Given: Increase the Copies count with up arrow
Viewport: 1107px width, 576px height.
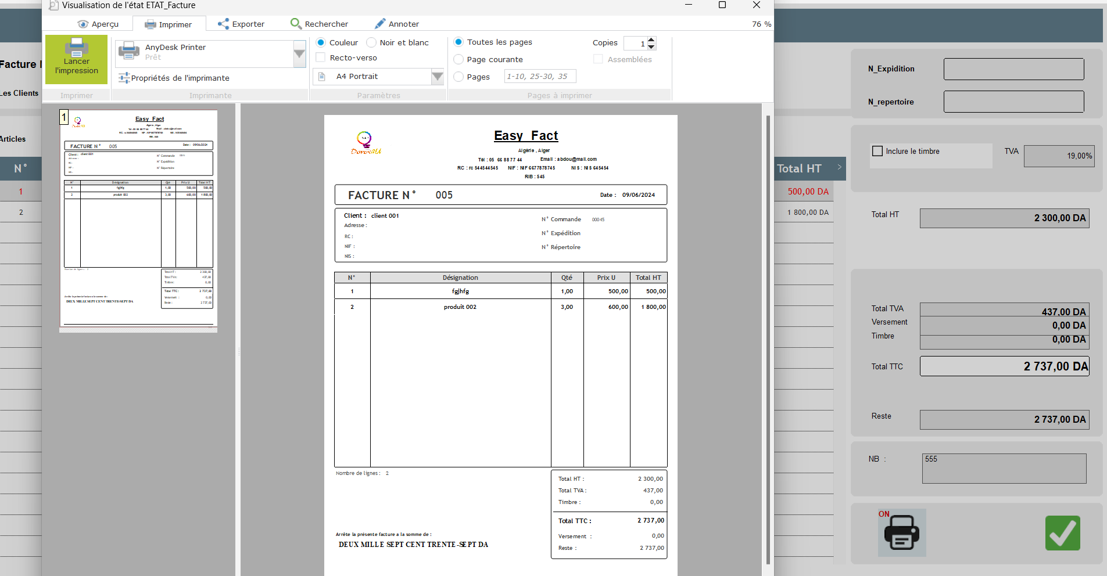Looking at the screenshot, I should point(651,39).
